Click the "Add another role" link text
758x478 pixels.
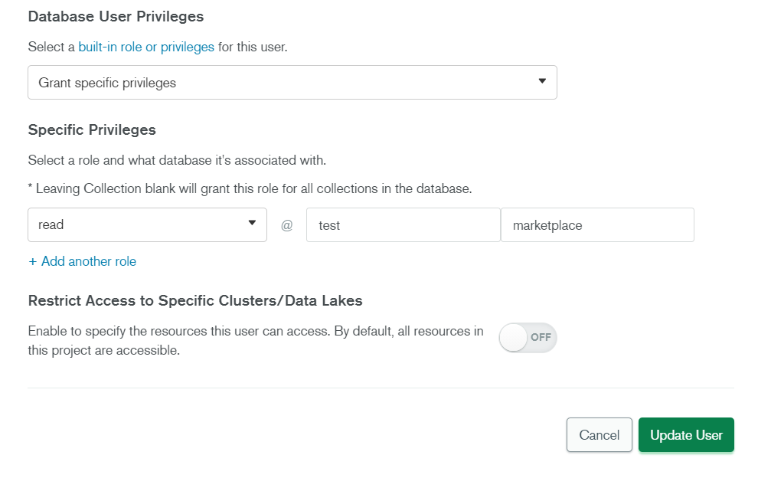click(x=89, y=261)
